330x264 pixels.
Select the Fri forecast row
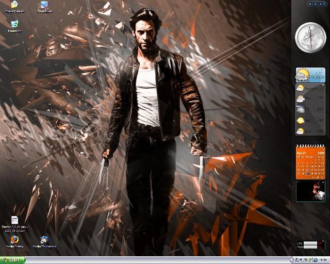pos(310,109)
